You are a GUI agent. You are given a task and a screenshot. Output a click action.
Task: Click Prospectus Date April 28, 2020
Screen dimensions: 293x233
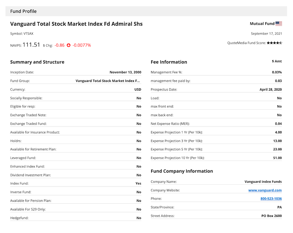pos(271,89)
